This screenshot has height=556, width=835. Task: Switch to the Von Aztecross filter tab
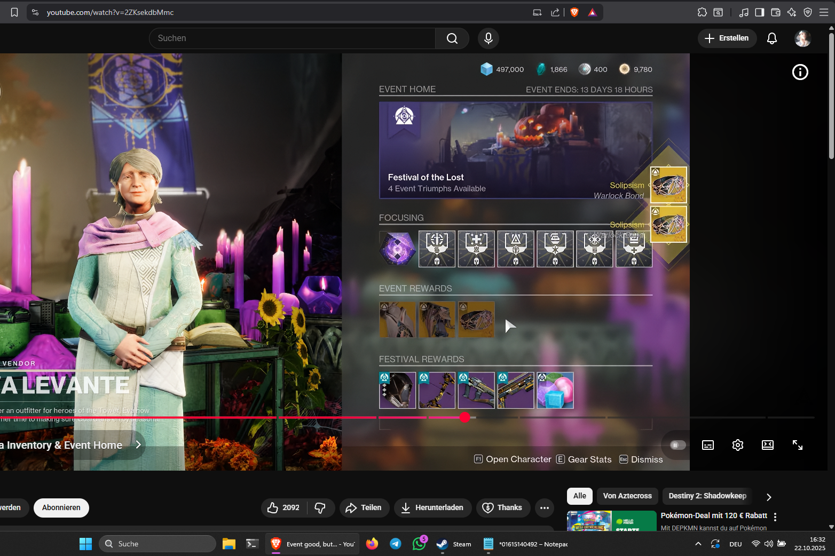[627, 496]
